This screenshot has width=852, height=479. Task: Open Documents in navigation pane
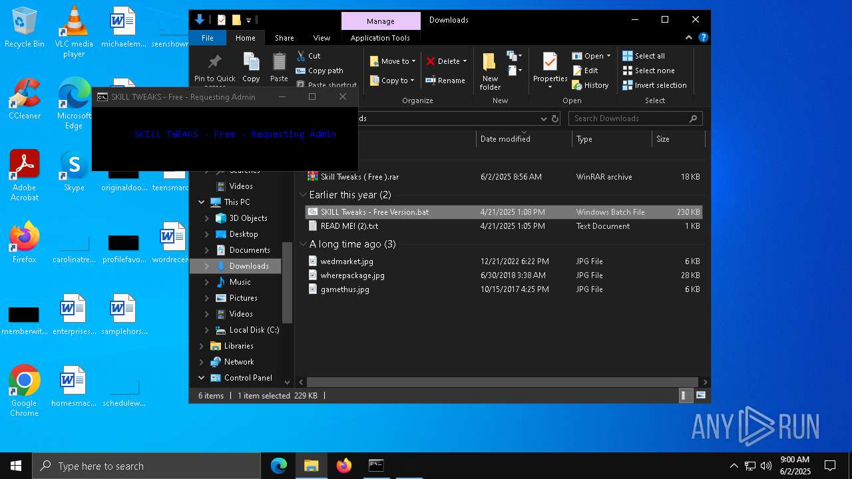(x=250, y=250)
